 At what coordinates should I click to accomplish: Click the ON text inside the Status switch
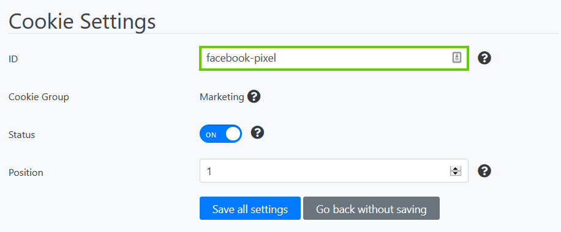[211, 135]
